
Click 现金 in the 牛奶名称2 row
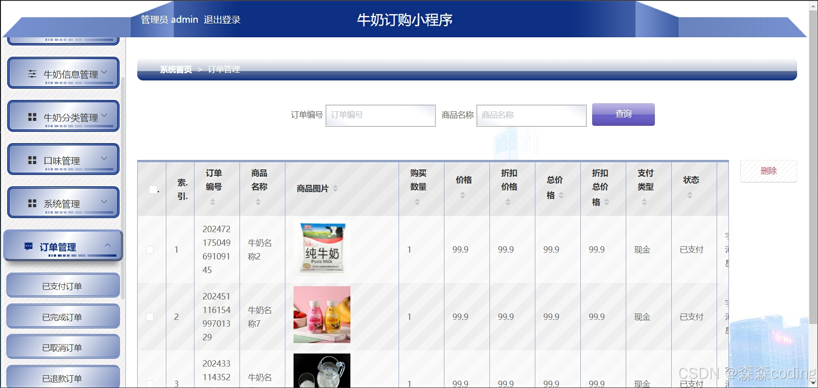pyautogui.click(x=642, y=249)
